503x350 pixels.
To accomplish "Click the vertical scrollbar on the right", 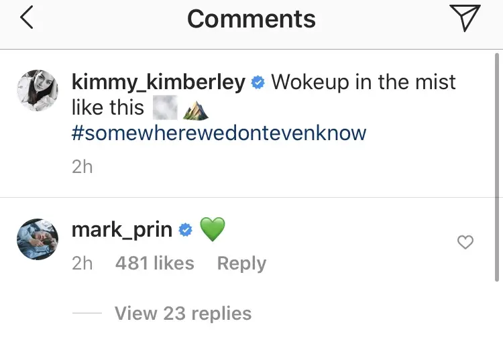I will (x=496, y=168).
